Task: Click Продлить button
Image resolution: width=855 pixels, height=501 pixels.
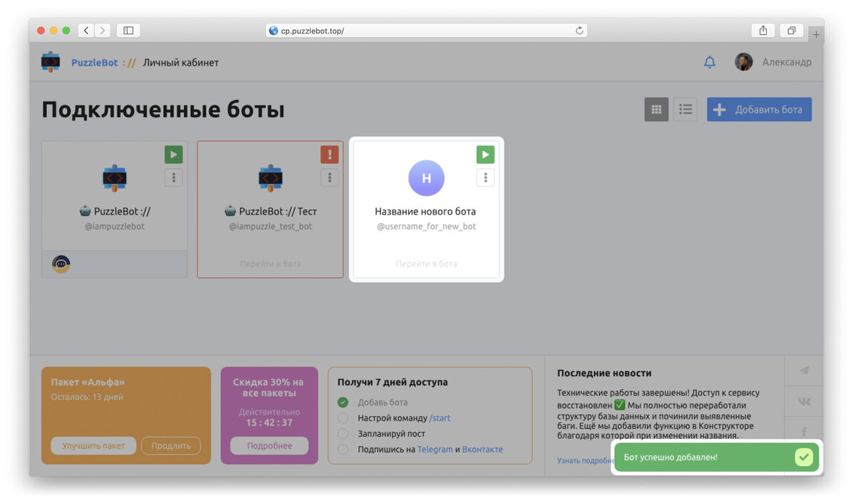Action: [171, 446]
